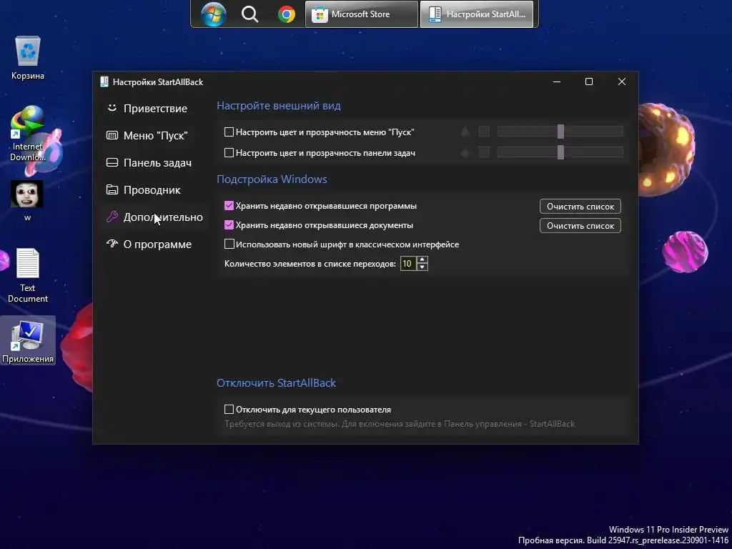Open the Меню "Пуск" section

point(155,135)
